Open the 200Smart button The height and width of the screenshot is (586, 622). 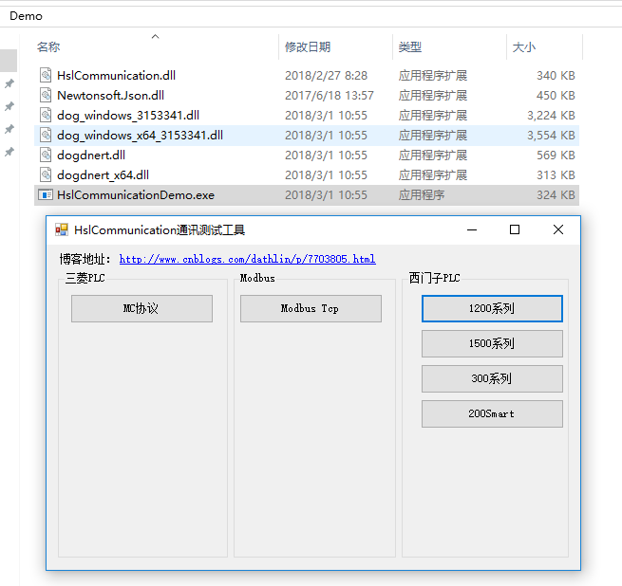pos(492,413)
